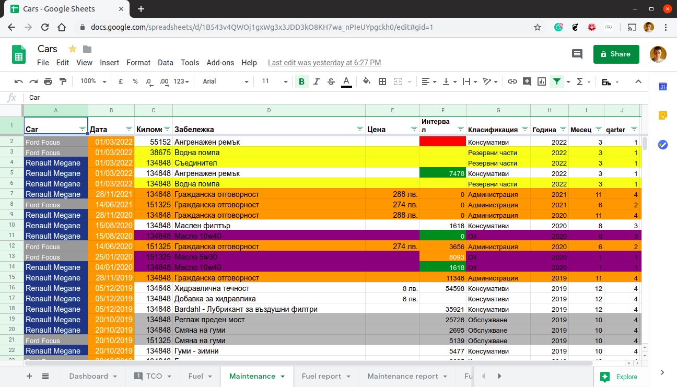Decrease decimal places

[149, 81]
